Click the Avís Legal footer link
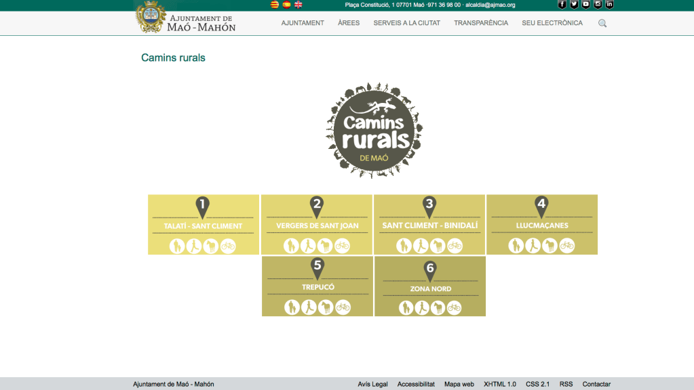Screen dimensions: 694x390 [x=372, y=385]
